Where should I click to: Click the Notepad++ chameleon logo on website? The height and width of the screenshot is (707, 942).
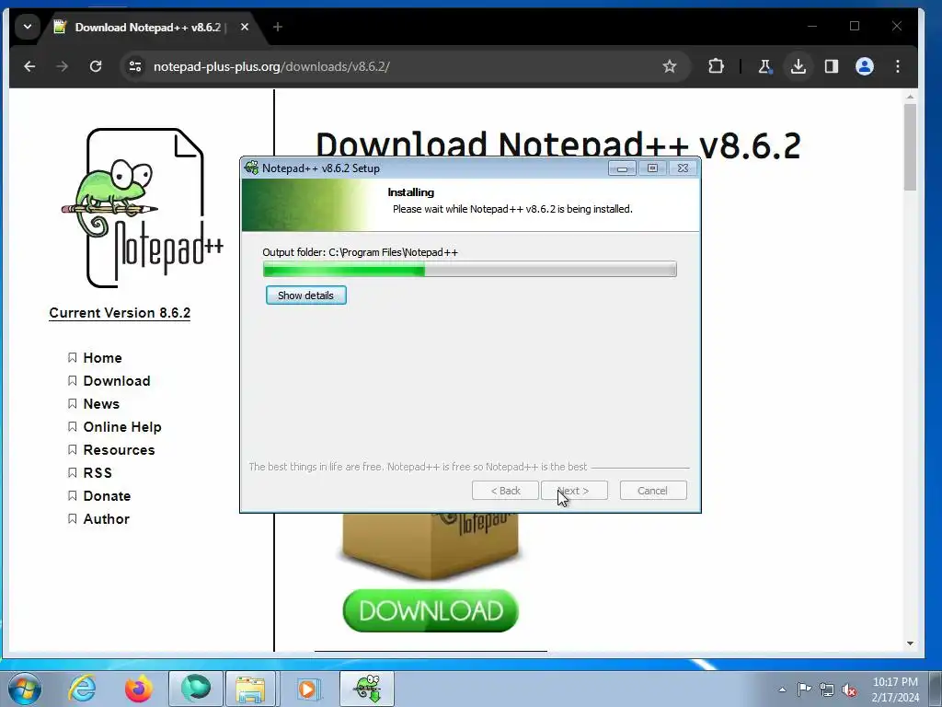click(143, 207)
